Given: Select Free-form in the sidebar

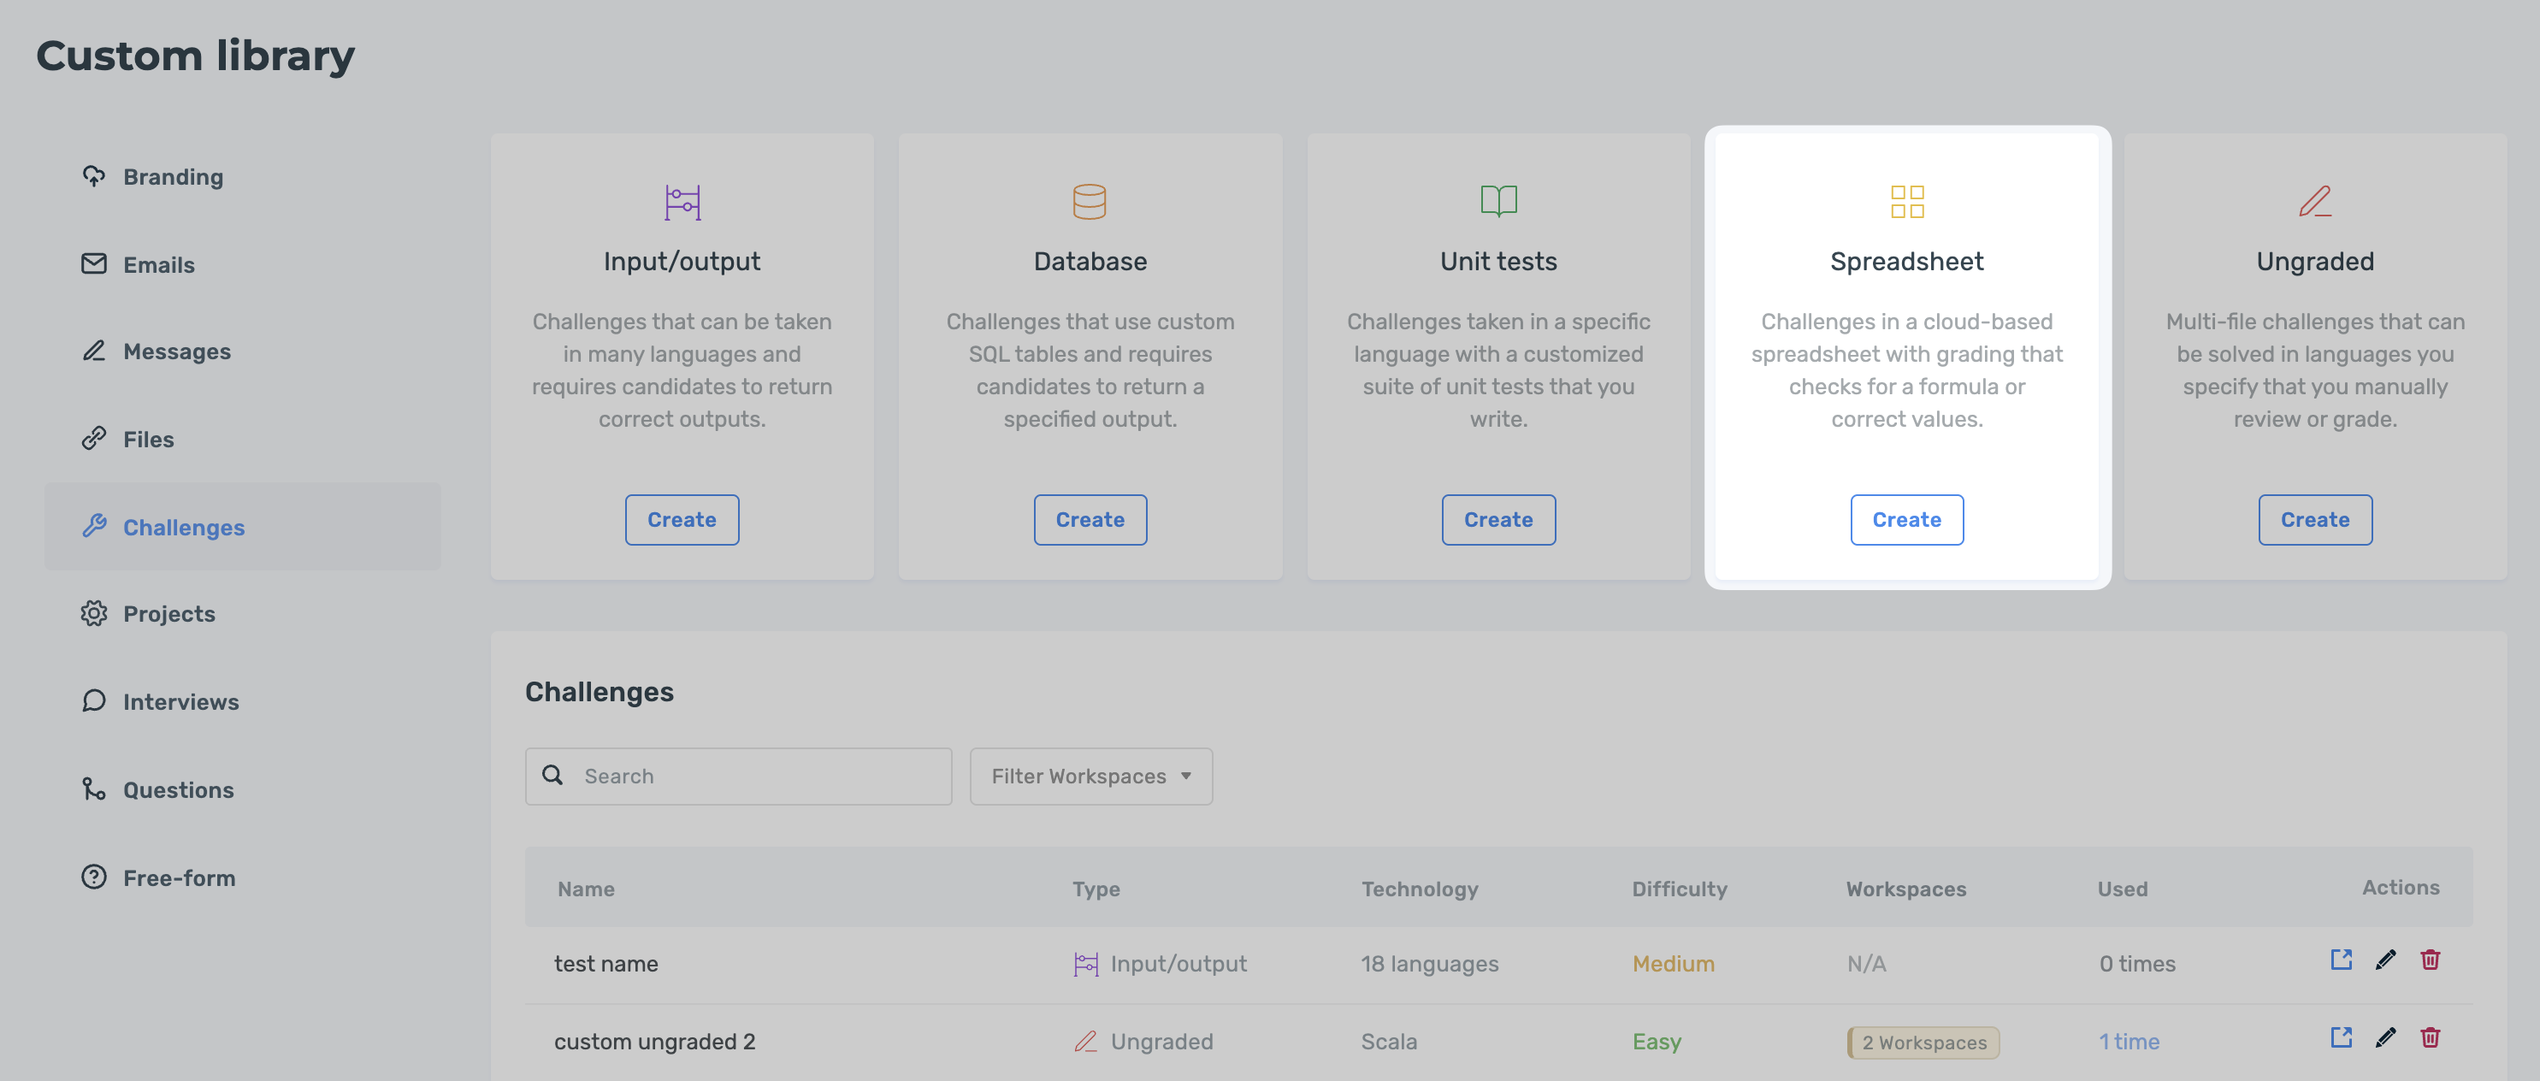Looking at the screenshot, I should 180,877.
